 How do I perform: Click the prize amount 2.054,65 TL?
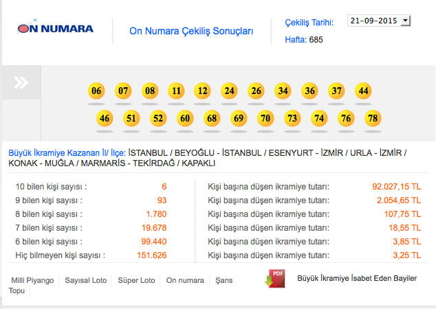[399, 201]
